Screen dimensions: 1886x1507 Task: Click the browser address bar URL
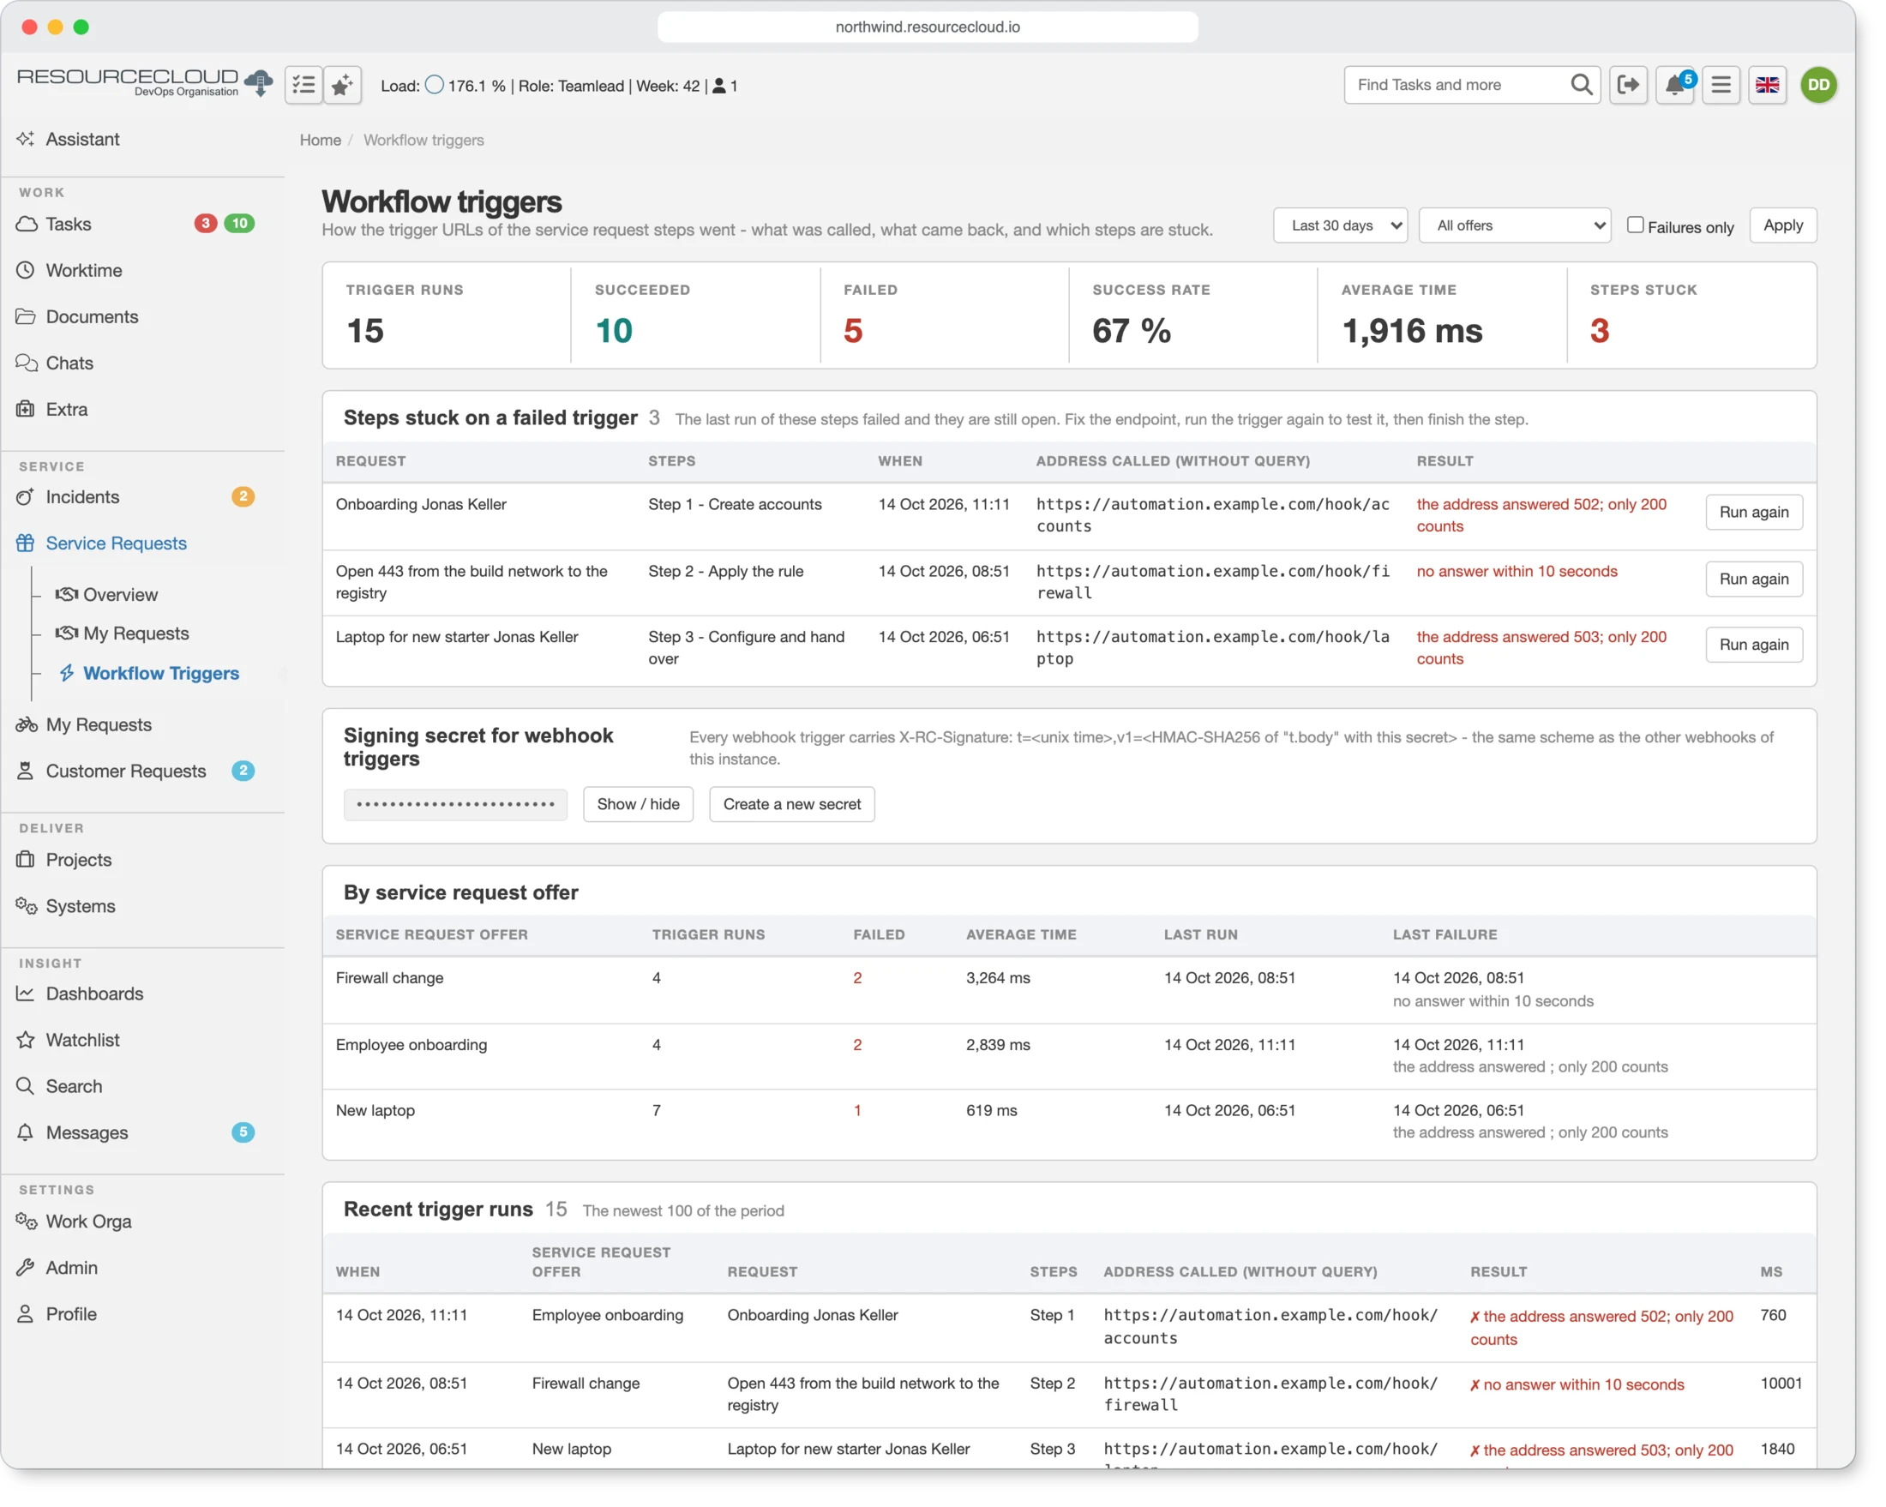pos(928,27)
